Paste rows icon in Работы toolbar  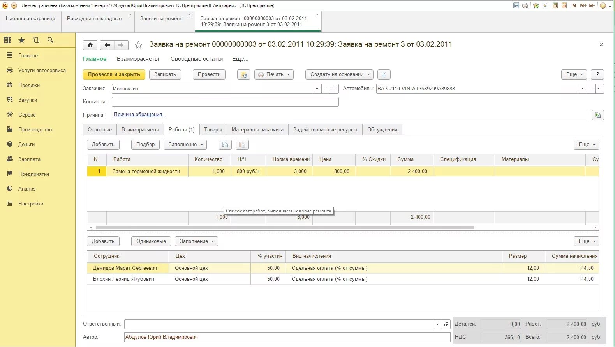242,145
